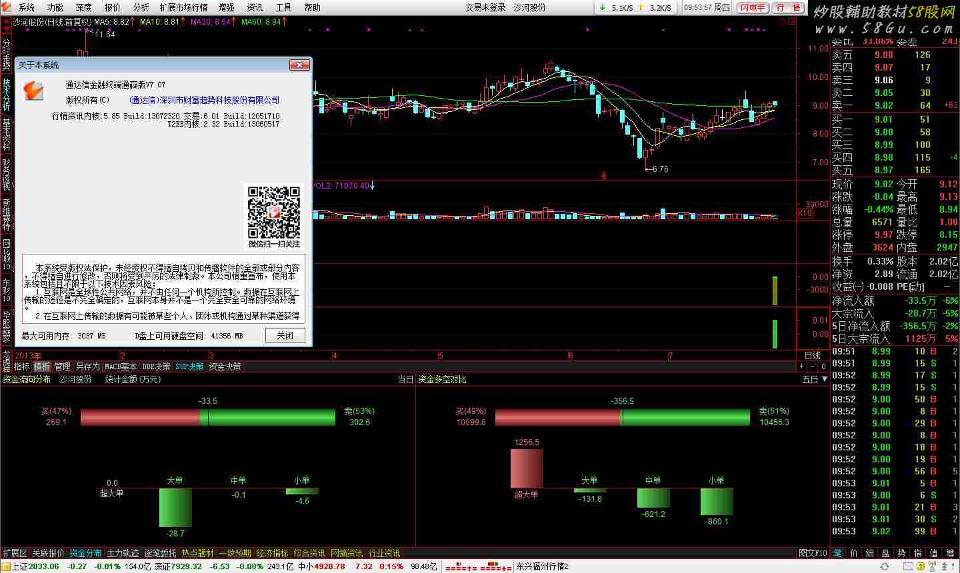Select the 盘 tab in the right panel footer
This screenshot has width=960, height=573.
(x=886, y=553)
